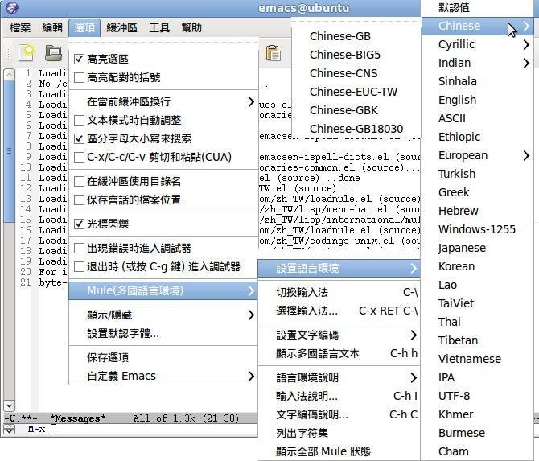Expand 設置語言環境 submenu
Image resolution: width=539 pixels, height=461 pixels.
point(339,268)
